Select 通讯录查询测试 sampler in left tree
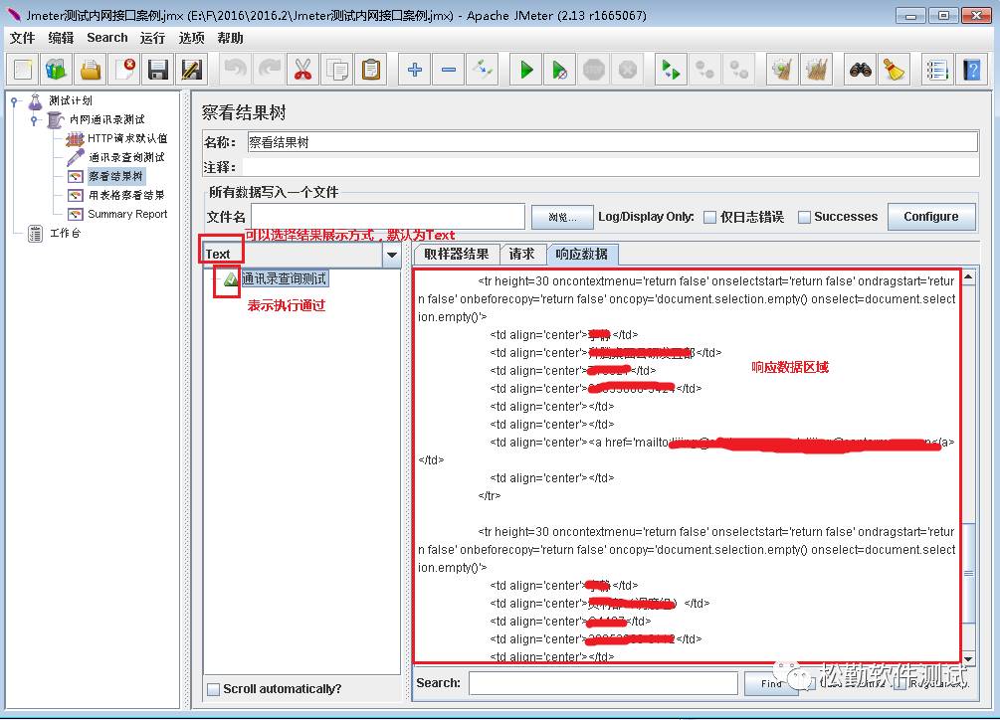The height and width of the screenshot is (720, 1000). 126,157
